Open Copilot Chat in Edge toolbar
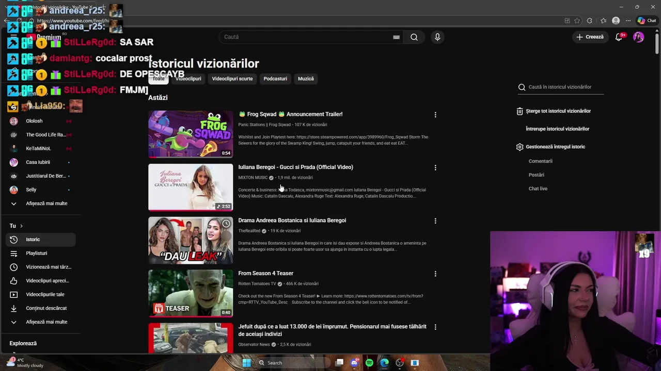Viewport: 661px width, 371px height. (647, 21)
